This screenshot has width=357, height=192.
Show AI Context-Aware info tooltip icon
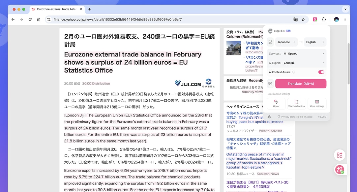point(293,72)
